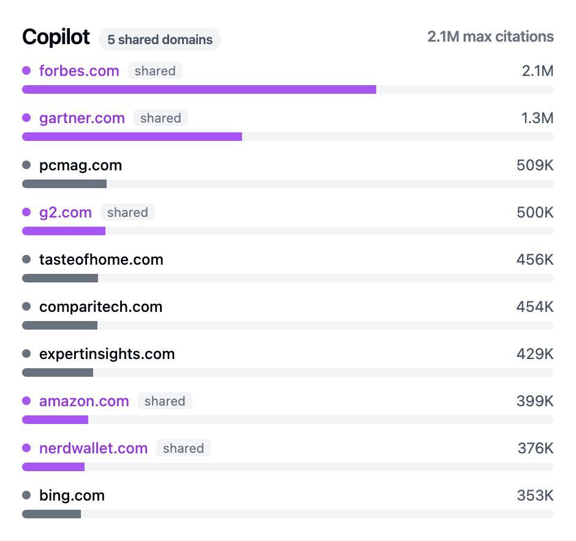Click the purple dot beside gartner.com

[x=26, y=118]
